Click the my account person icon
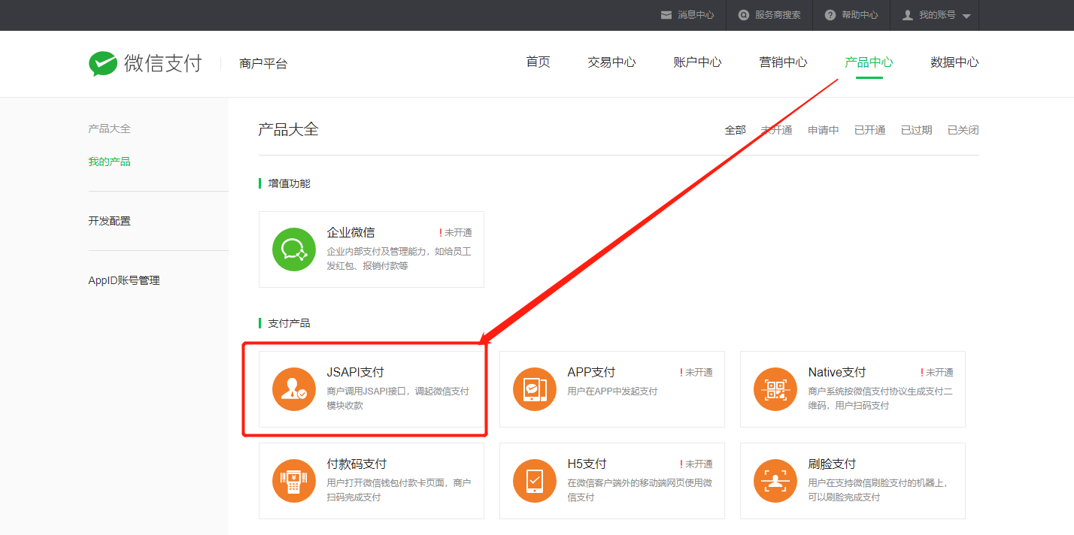Viewport: 1074px width, 535px height. 908,15
